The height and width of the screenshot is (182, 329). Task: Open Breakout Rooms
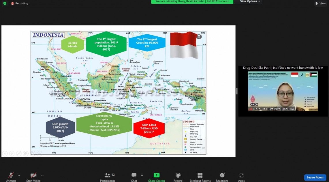click(x=200, y=176)
